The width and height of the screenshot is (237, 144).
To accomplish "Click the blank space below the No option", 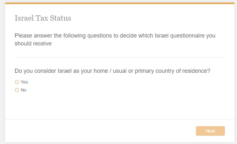I will (x=96, y=105).
